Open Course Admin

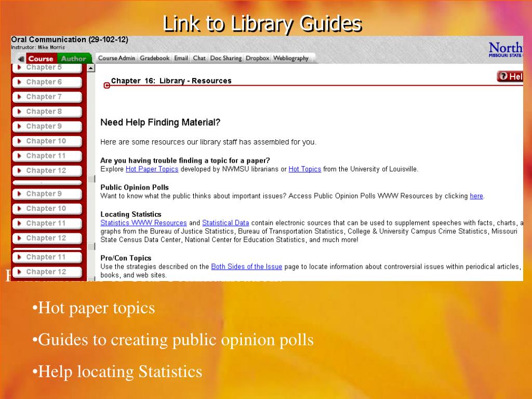tap(116, 58)
